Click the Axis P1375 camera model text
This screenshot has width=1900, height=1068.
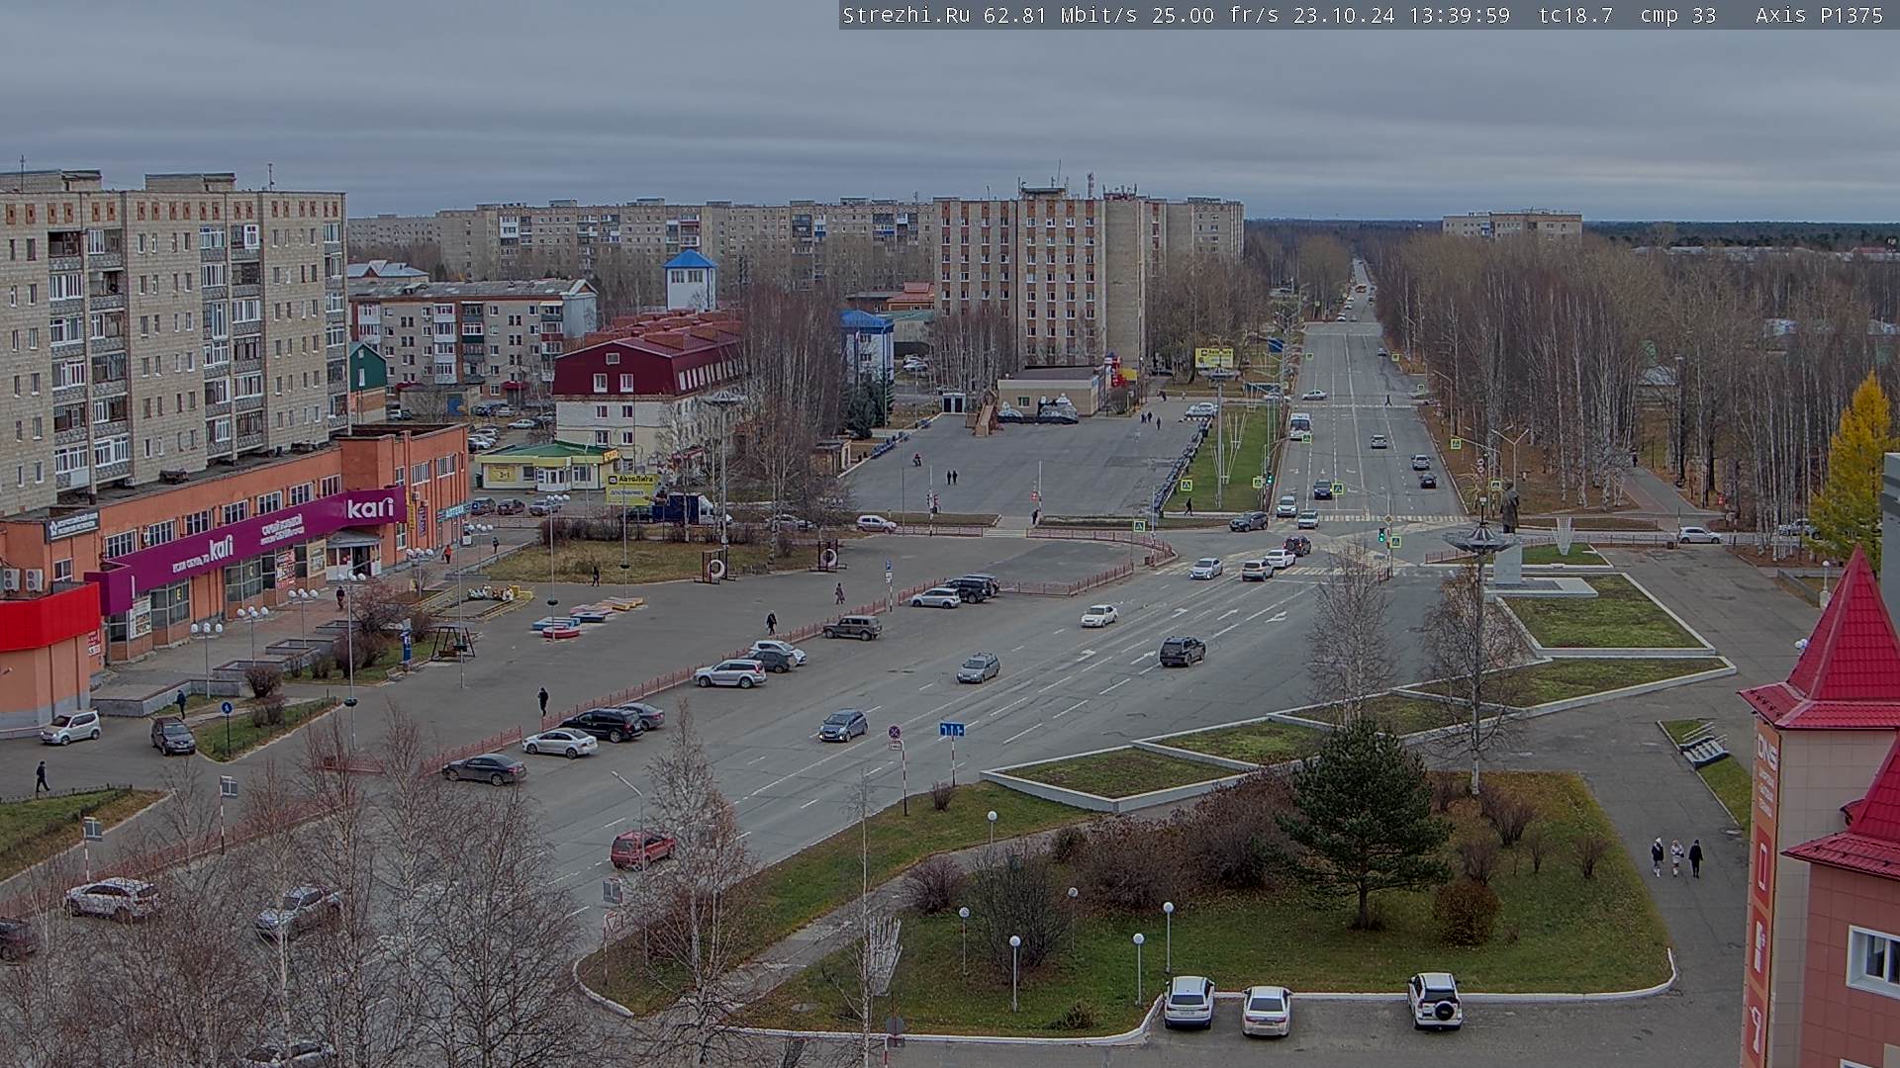(x=1819, y=15)
